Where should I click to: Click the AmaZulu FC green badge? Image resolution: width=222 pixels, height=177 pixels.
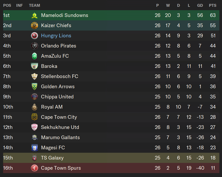pos(34,56)
